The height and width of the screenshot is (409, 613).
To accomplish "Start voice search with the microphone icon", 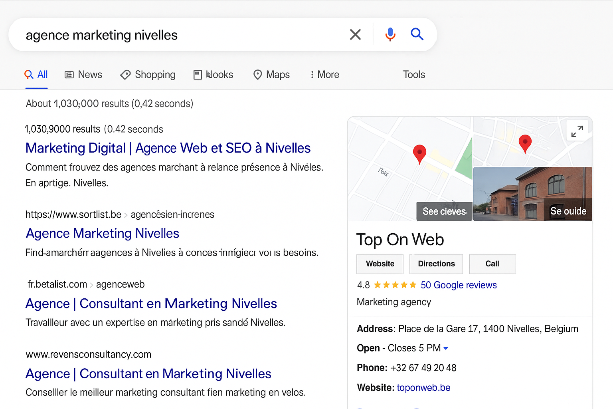I will 390,35.
